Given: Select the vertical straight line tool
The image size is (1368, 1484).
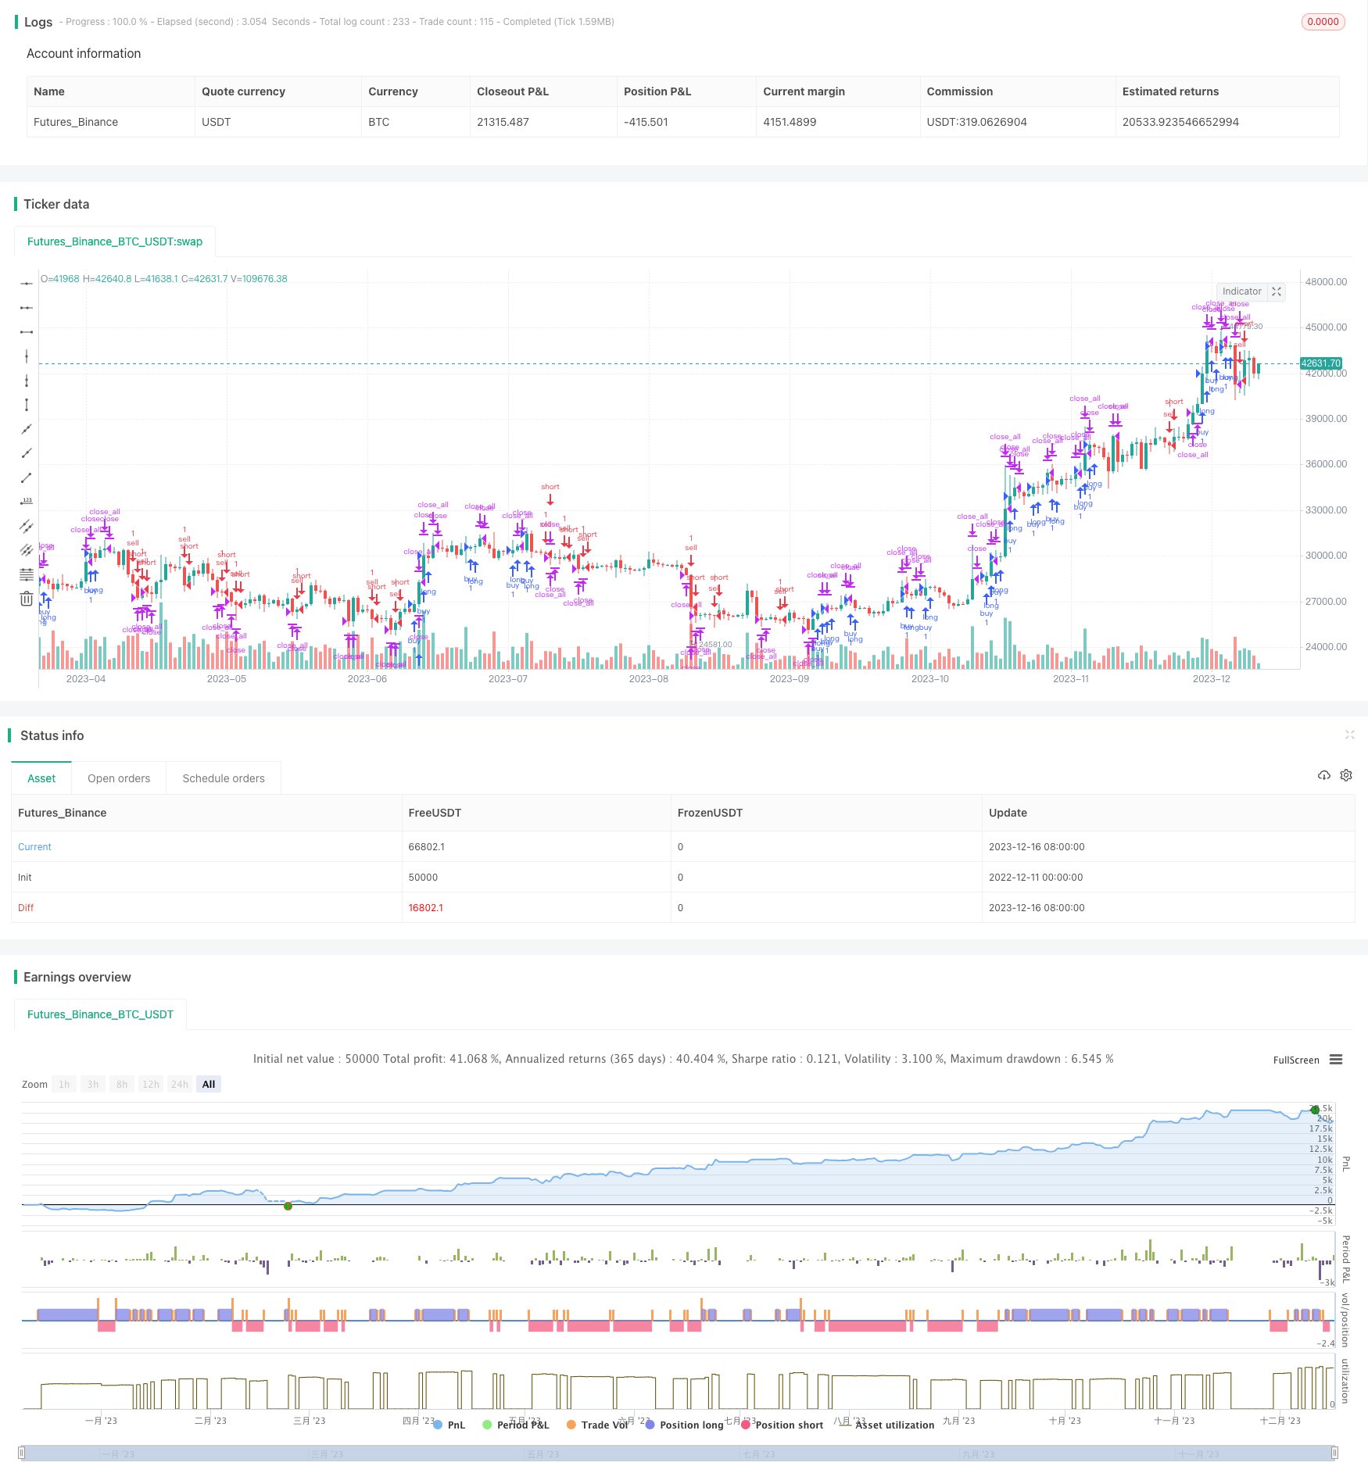Looking at the screenshot, I should pos(27,356).
